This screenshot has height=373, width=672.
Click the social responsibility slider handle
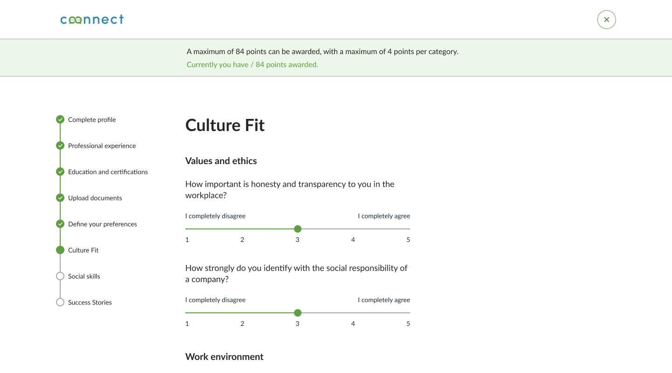[x=298, y=313]
